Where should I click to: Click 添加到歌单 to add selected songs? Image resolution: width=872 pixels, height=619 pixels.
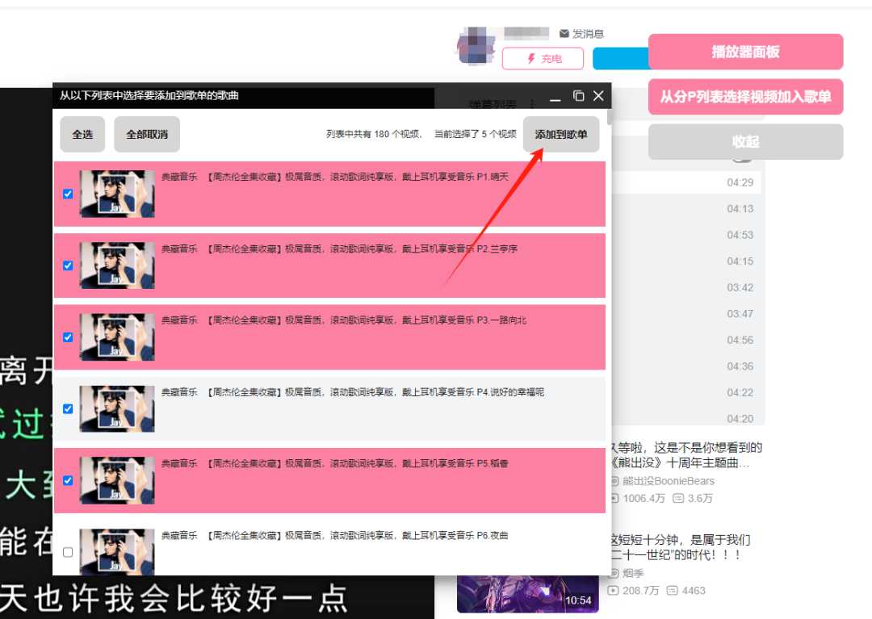point(561,135)
